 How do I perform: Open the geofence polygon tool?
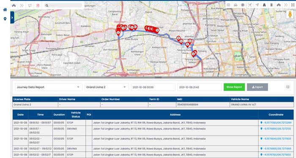click(30, 5)
